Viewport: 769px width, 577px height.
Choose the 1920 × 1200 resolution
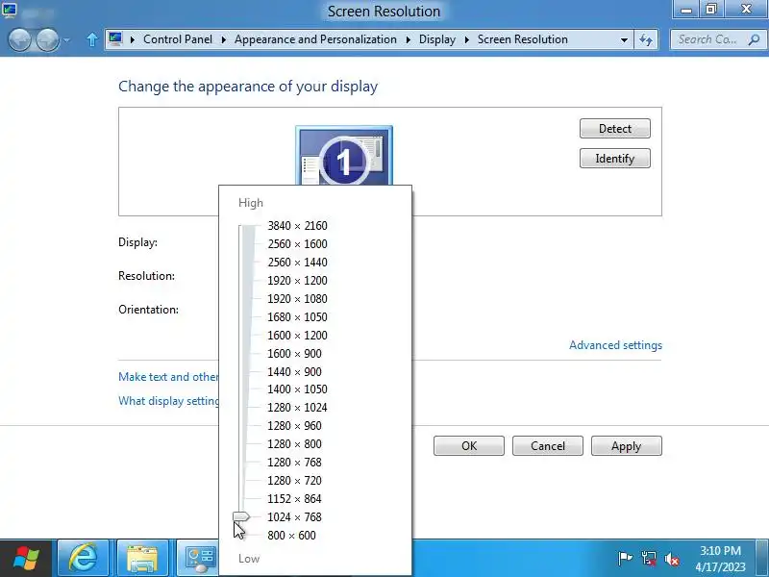[x=297, y=281]
